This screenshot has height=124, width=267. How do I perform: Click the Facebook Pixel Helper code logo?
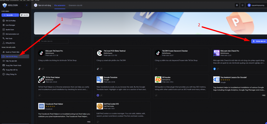41,106
